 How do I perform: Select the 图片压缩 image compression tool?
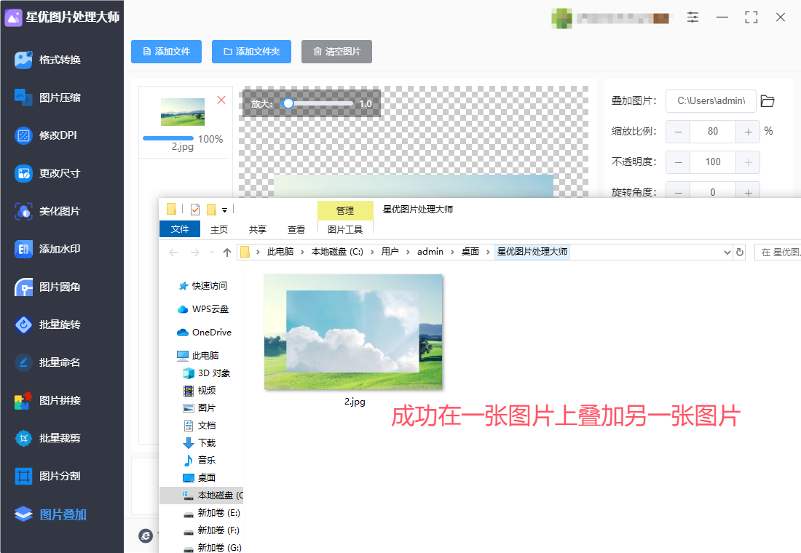pos(48,98)
